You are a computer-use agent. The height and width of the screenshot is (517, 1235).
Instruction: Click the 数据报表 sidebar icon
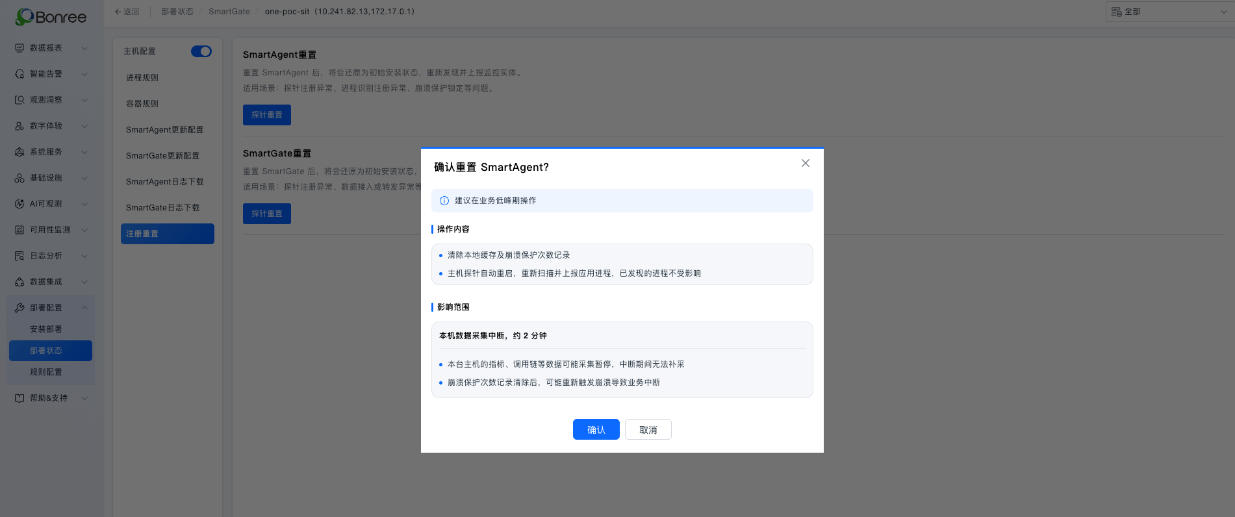pyautogui.click(x=19, y=48)
